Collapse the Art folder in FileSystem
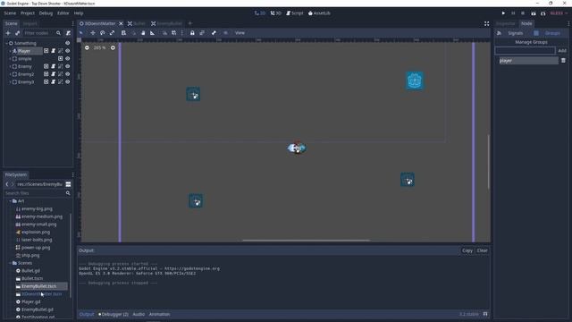Image resolution: width=572 pixels, height=322 pixels. [10, 201]
